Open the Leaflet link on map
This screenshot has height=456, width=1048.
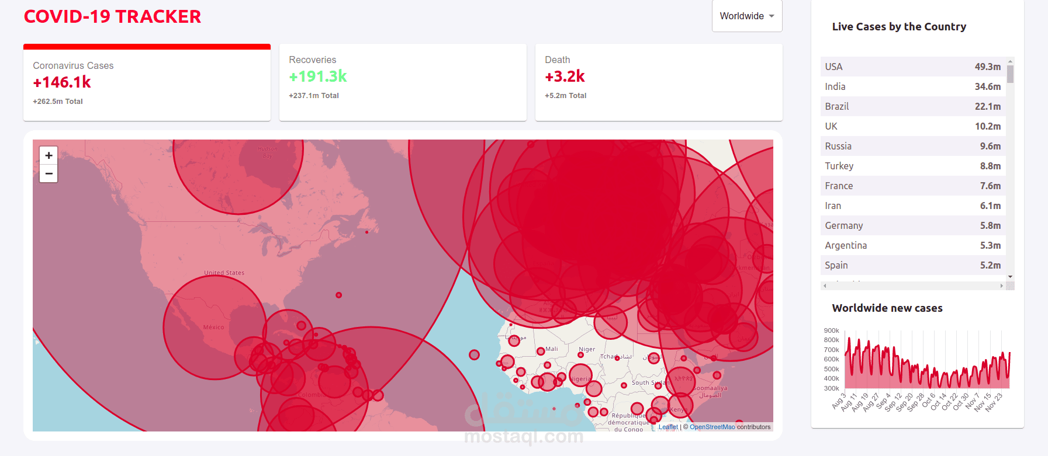[668, 427]
